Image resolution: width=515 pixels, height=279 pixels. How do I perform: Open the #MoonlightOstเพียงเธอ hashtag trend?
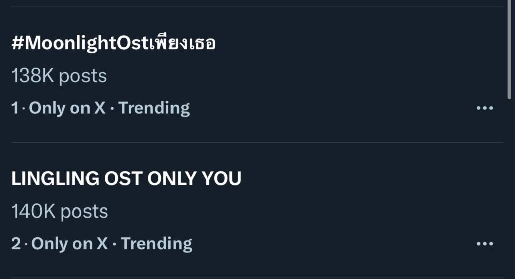click(x=113, y=44)
